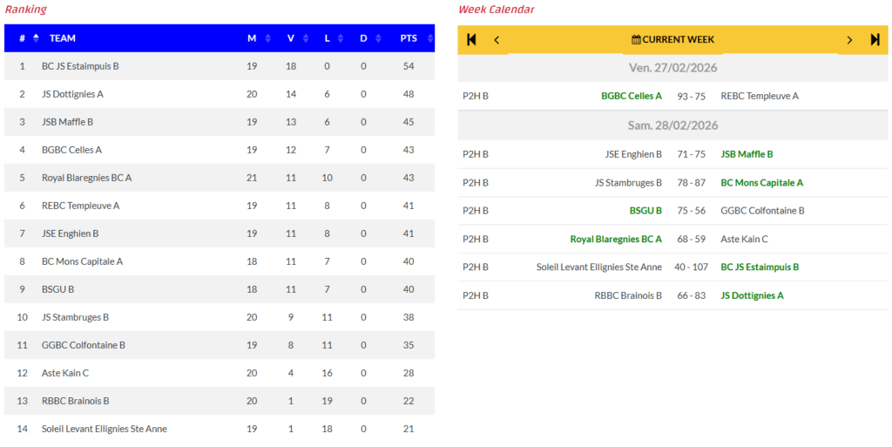Select JSB Maffle B winner in calendar
Screen dimensions: 892x447
[747, 154]
